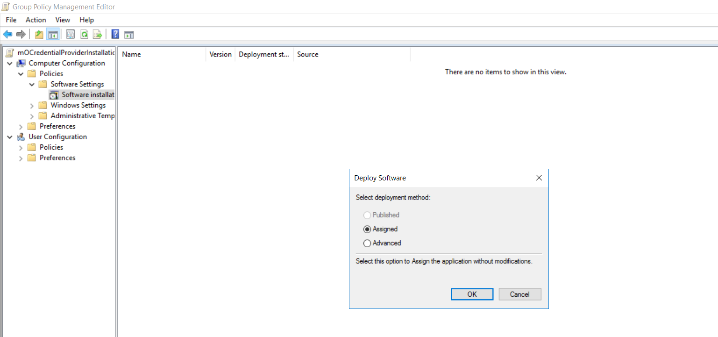The height and width of the screenshot is (337, 718).
Task: Collapse the Computer Configuration node
Action: (10, 63)
